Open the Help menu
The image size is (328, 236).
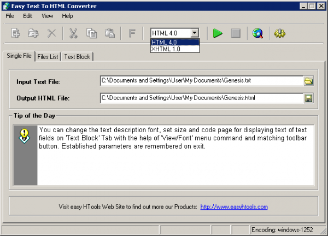tap(67, 16)
